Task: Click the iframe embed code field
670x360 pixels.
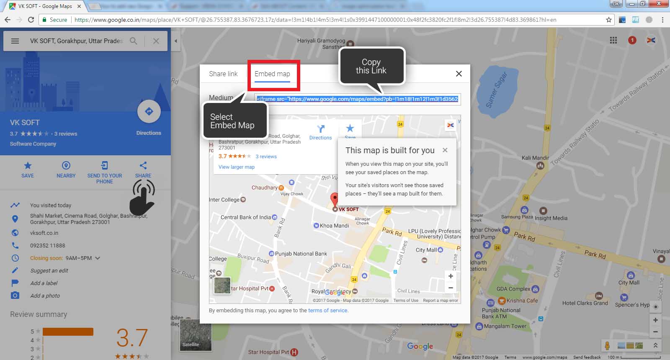Action: (x=358, y=99)
